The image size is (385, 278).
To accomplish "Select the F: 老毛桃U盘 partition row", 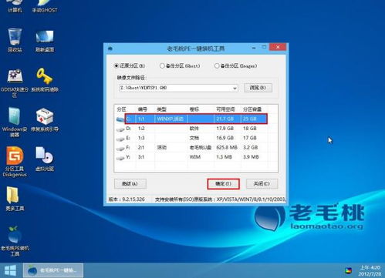I will tap(196, 148).
